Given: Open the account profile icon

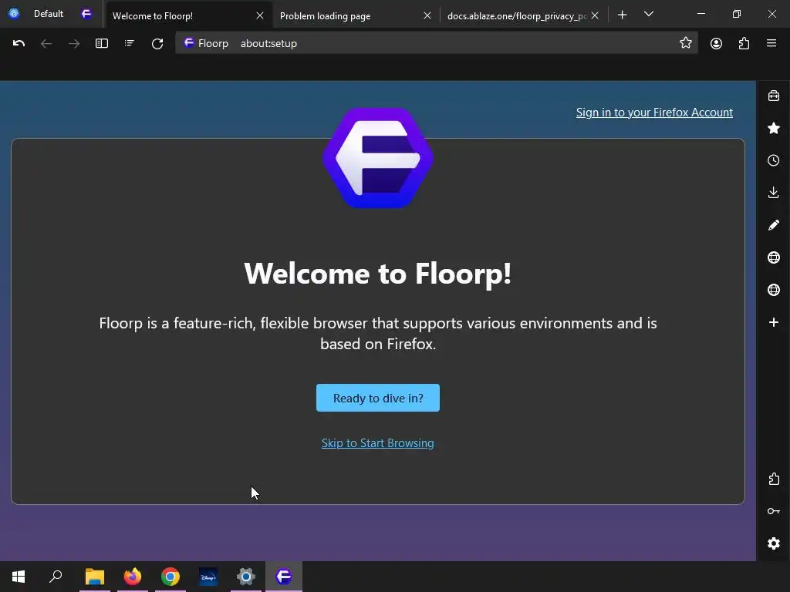Looking at the screenshot, I should [716, 44].
